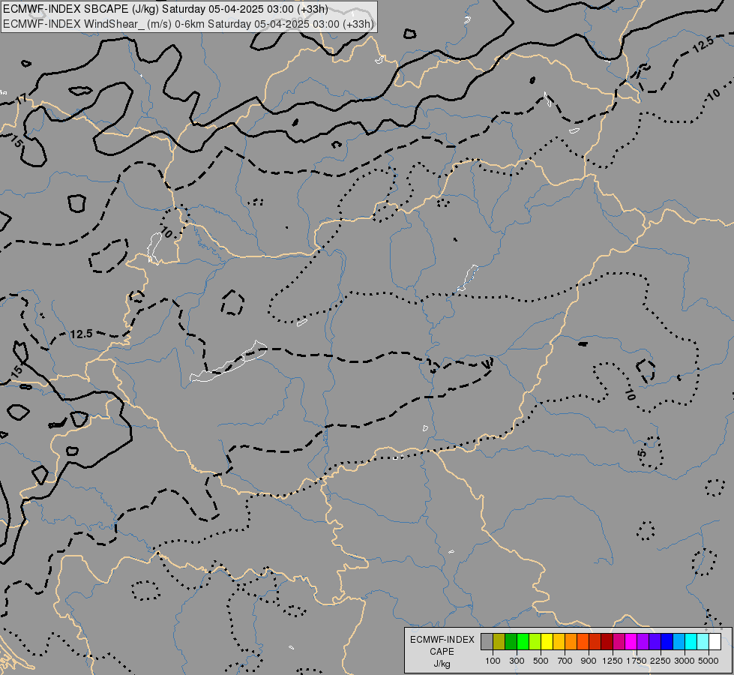Select the 1750 legend value
This screenshot has width=734, height=675.
[637, 661]
